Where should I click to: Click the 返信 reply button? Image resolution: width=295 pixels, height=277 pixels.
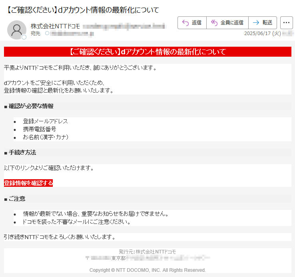(x=192, y=23)
